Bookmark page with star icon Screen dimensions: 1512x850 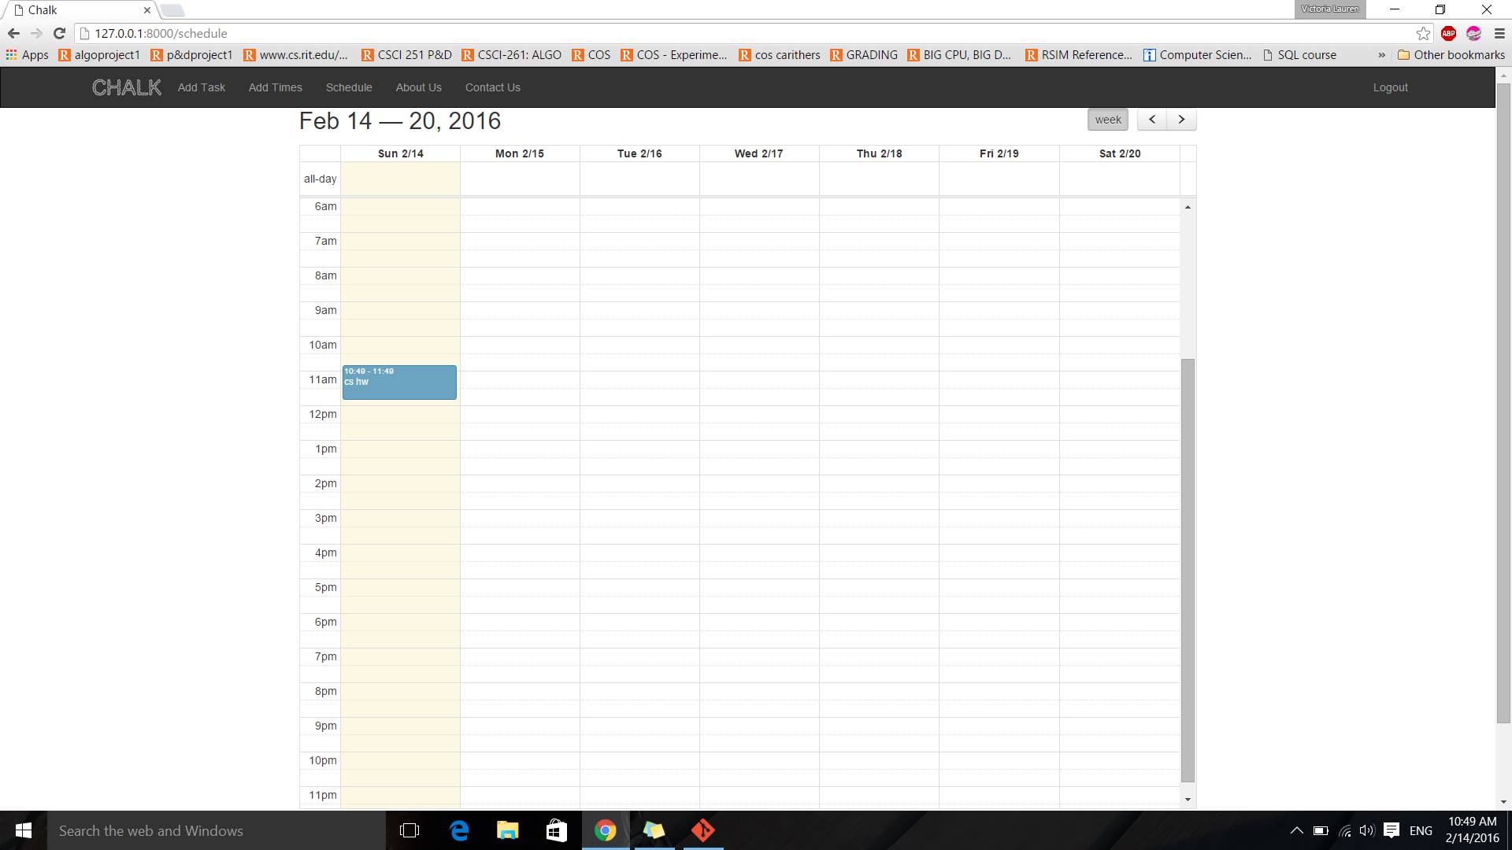1423,33
